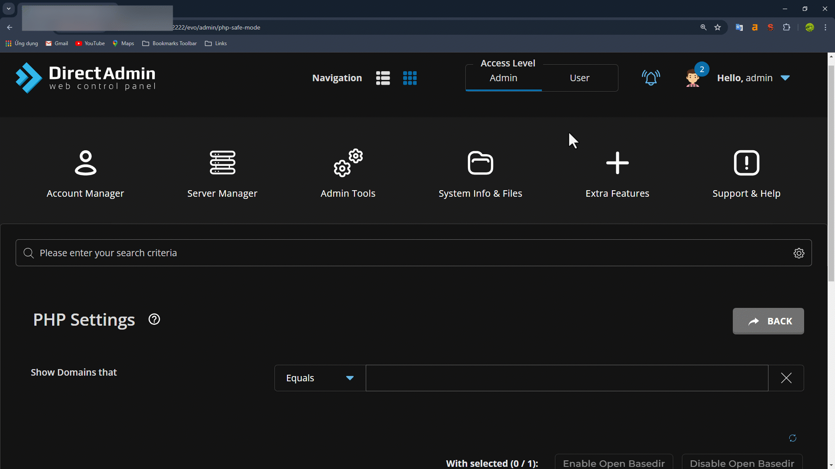Click the BACK button
835x469 pixels.
768,321
